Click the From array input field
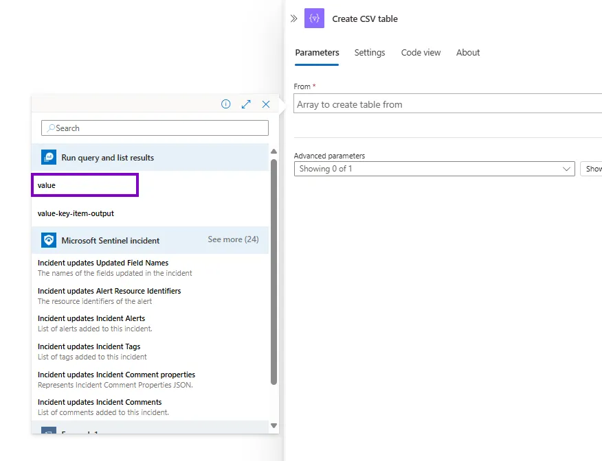This screenshot has height=461, width=602. click(447, 104)
